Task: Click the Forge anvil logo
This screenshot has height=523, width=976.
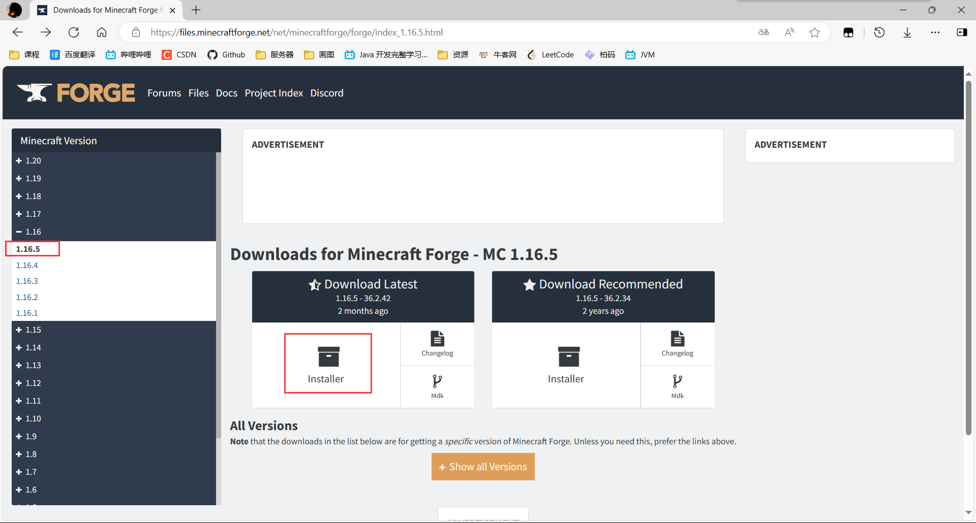Action: pos(76,93)
